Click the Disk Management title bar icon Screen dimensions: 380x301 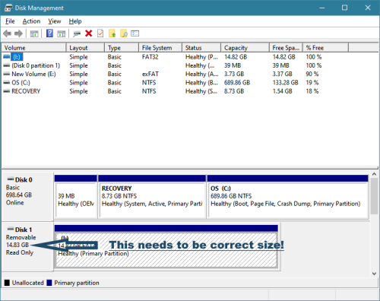click(x=8, y=8)
